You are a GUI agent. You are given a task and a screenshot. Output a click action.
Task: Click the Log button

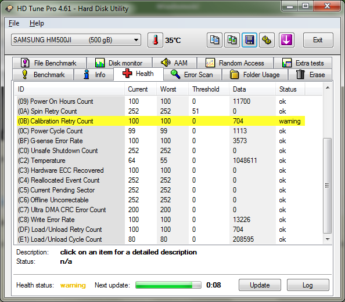pos(308,285)
